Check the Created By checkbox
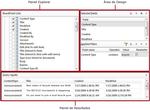Viewport: 150px width, 110px height. (x=13, y=33)
